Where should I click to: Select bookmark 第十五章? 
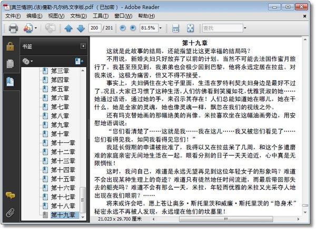pos(63,179)
